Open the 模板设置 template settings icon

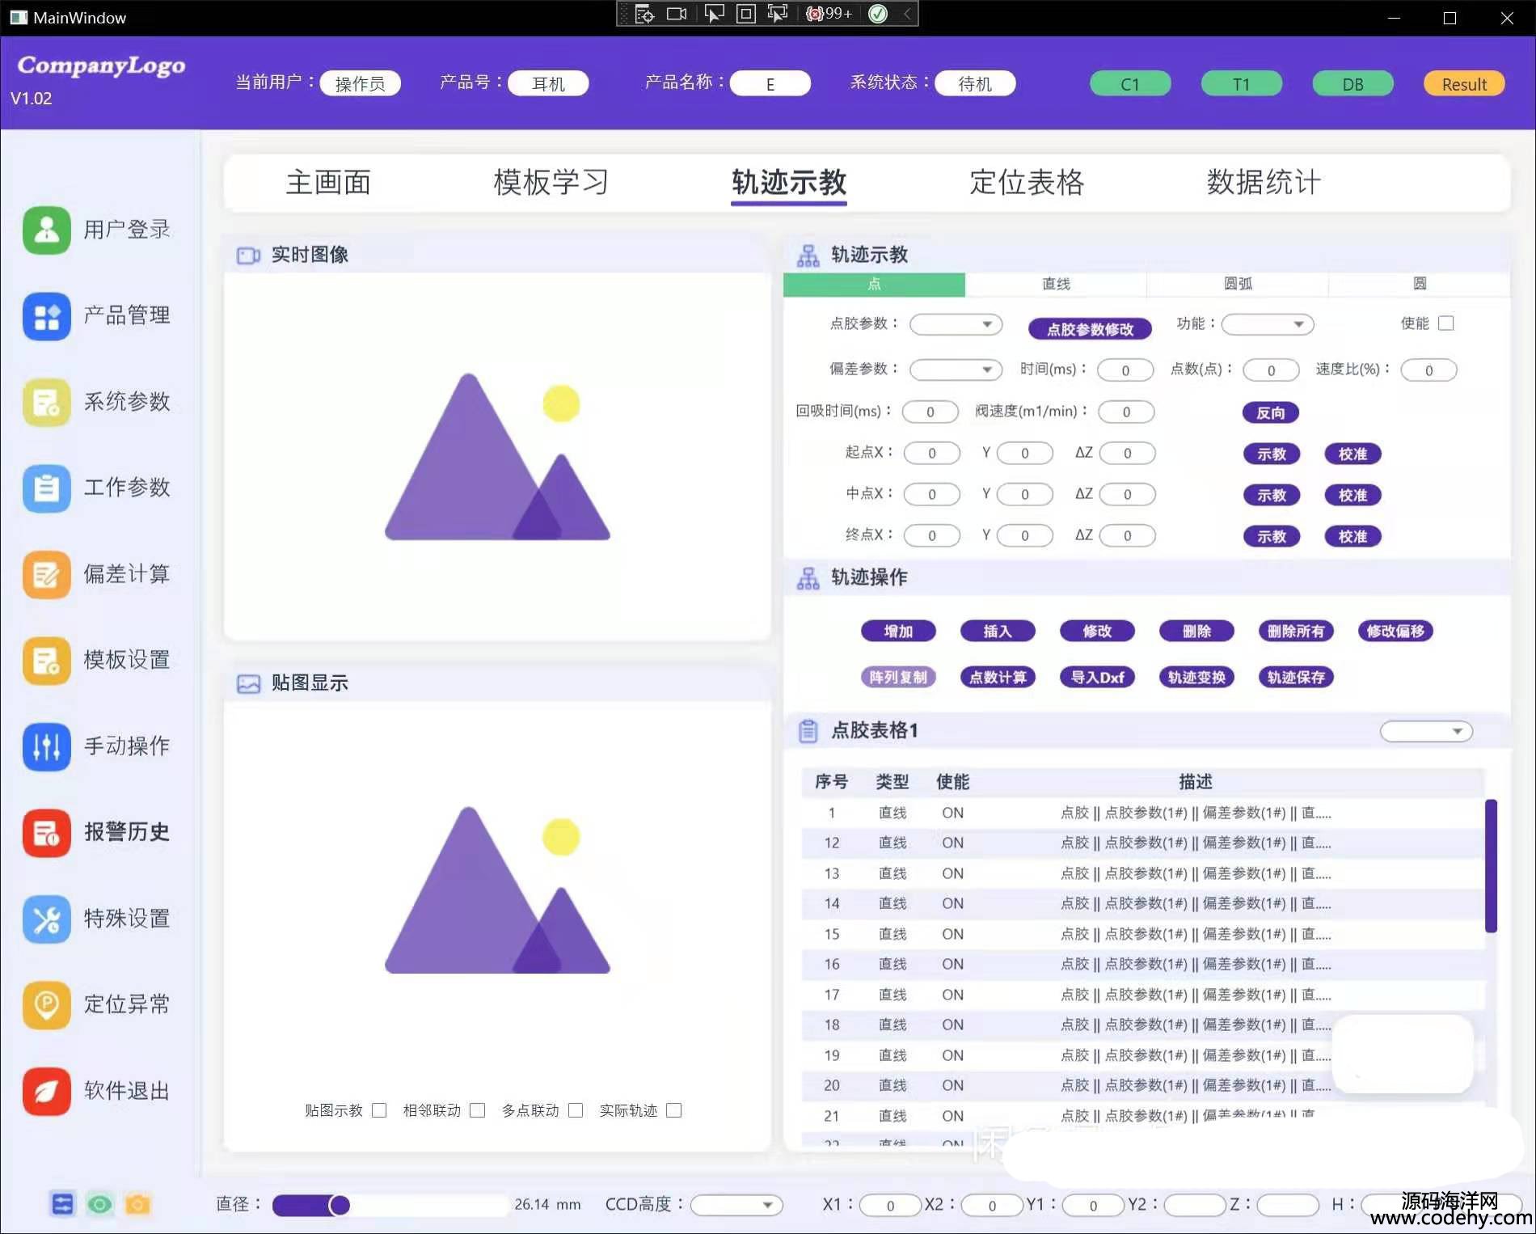pos(47,661)
